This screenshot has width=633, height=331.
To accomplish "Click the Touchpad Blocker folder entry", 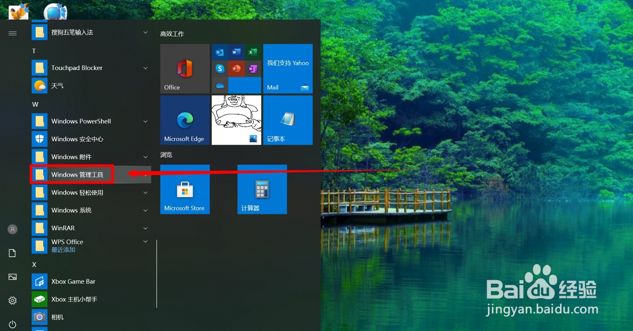I will click(x=91, y=68).
